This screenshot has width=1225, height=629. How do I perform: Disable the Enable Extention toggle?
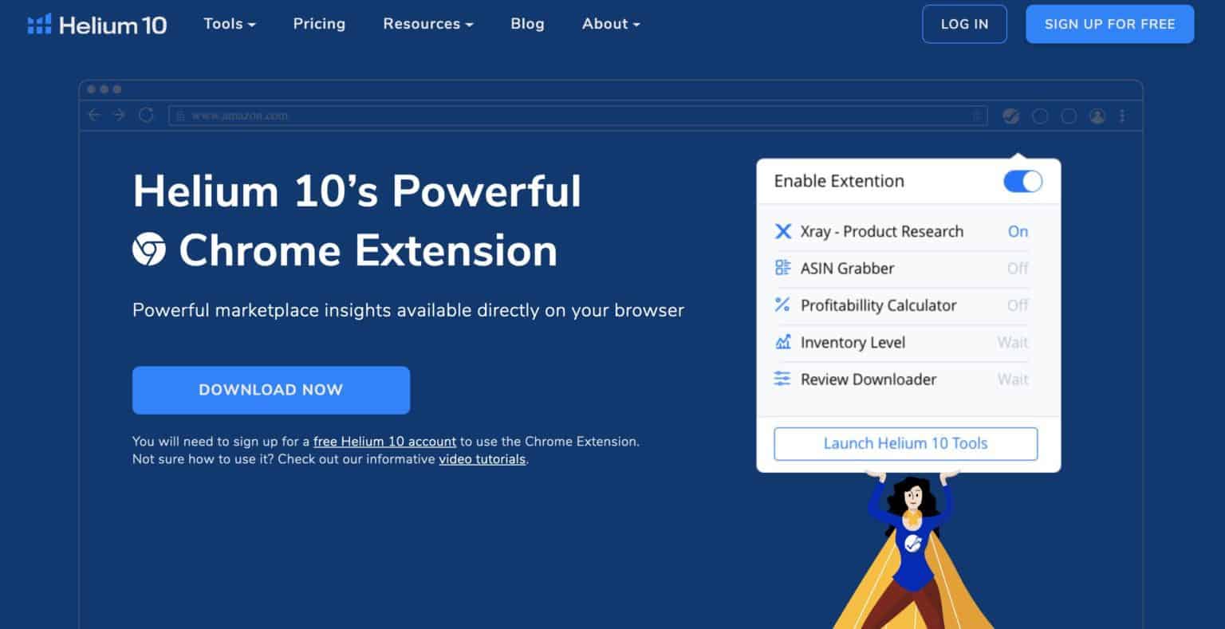point(1022,182)
